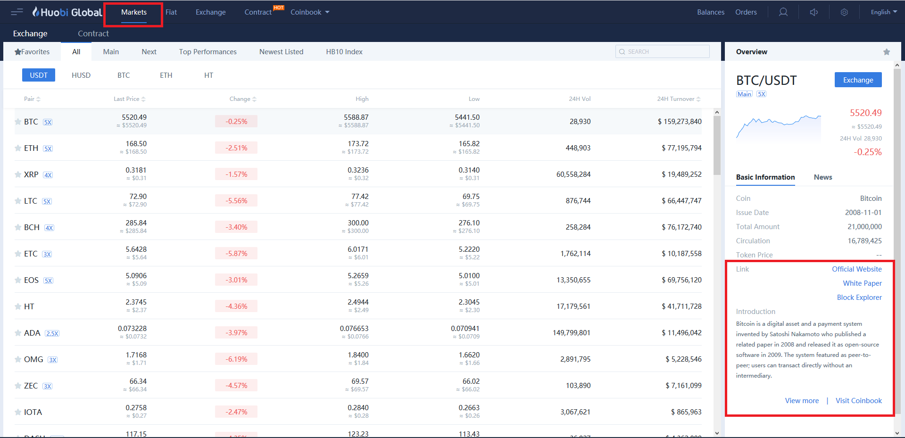905x438 pixels.
Task: Sort by Last Price column
Action: [129, 99]
